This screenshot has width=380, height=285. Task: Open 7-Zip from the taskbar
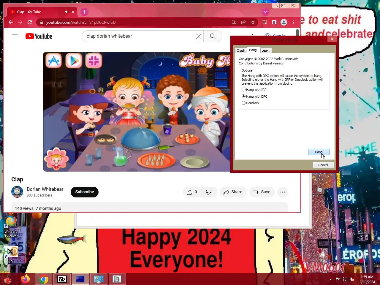click(x=62, y=279)
